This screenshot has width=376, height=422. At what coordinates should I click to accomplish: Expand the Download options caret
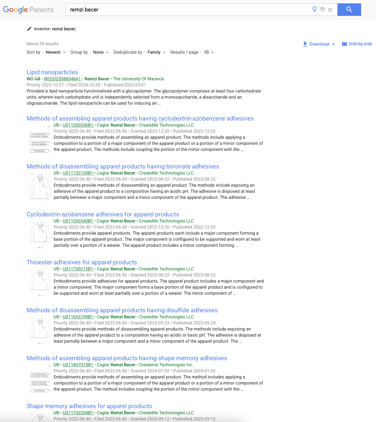coord(333,44)
